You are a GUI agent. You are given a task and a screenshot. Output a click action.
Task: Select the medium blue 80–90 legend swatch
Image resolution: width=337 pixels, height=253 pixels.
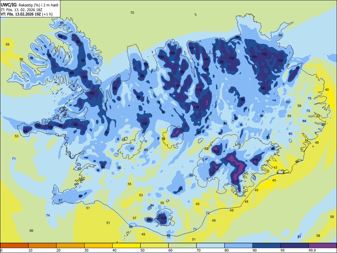tap(239, 246)
